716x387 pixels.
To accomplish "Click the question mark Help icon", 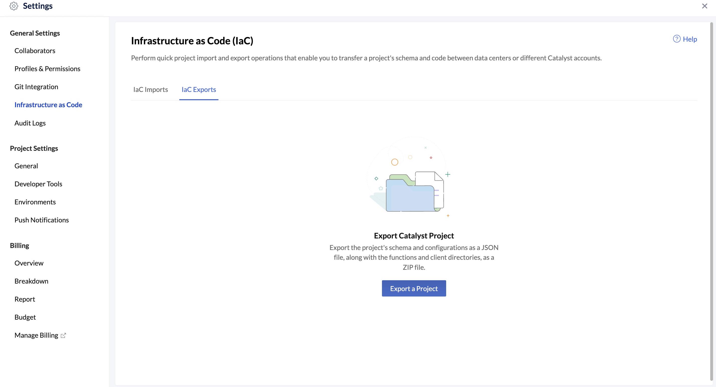I will [677, 39].
